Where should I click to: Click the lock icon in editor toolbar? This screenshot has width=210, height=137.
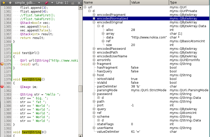73,3
